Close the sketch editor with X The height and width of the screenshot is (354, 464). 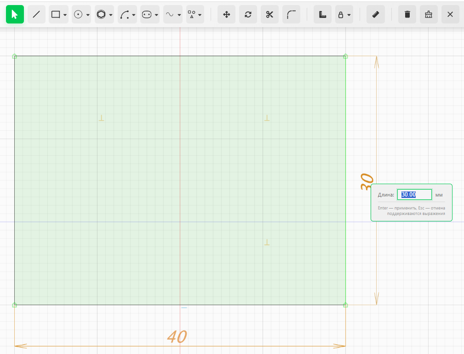click(x=450, y=14)
